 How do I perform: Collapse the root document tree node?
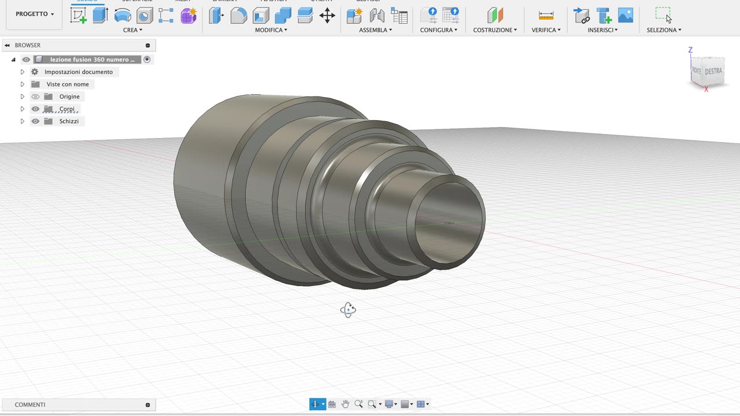13,60
